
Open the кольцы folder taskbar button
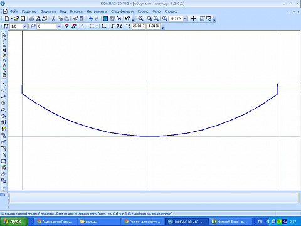pyautogui.click(x=98, y=222)
